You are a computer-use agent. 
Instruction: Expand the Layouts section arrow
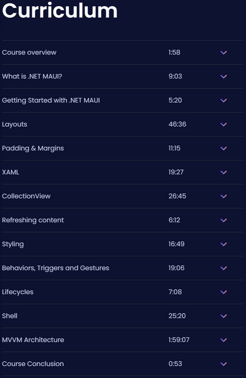224,125
